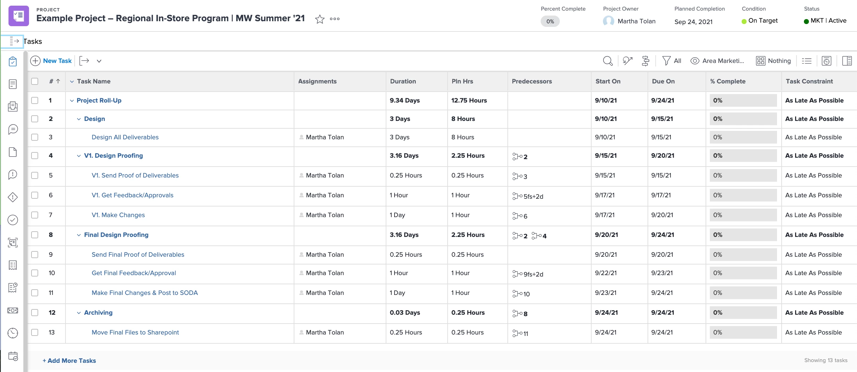This screenshot has width=857, height=372.
Task: Open the Issues exclamation-bubble sidebar icon
Action: click(x=13, y=175)
